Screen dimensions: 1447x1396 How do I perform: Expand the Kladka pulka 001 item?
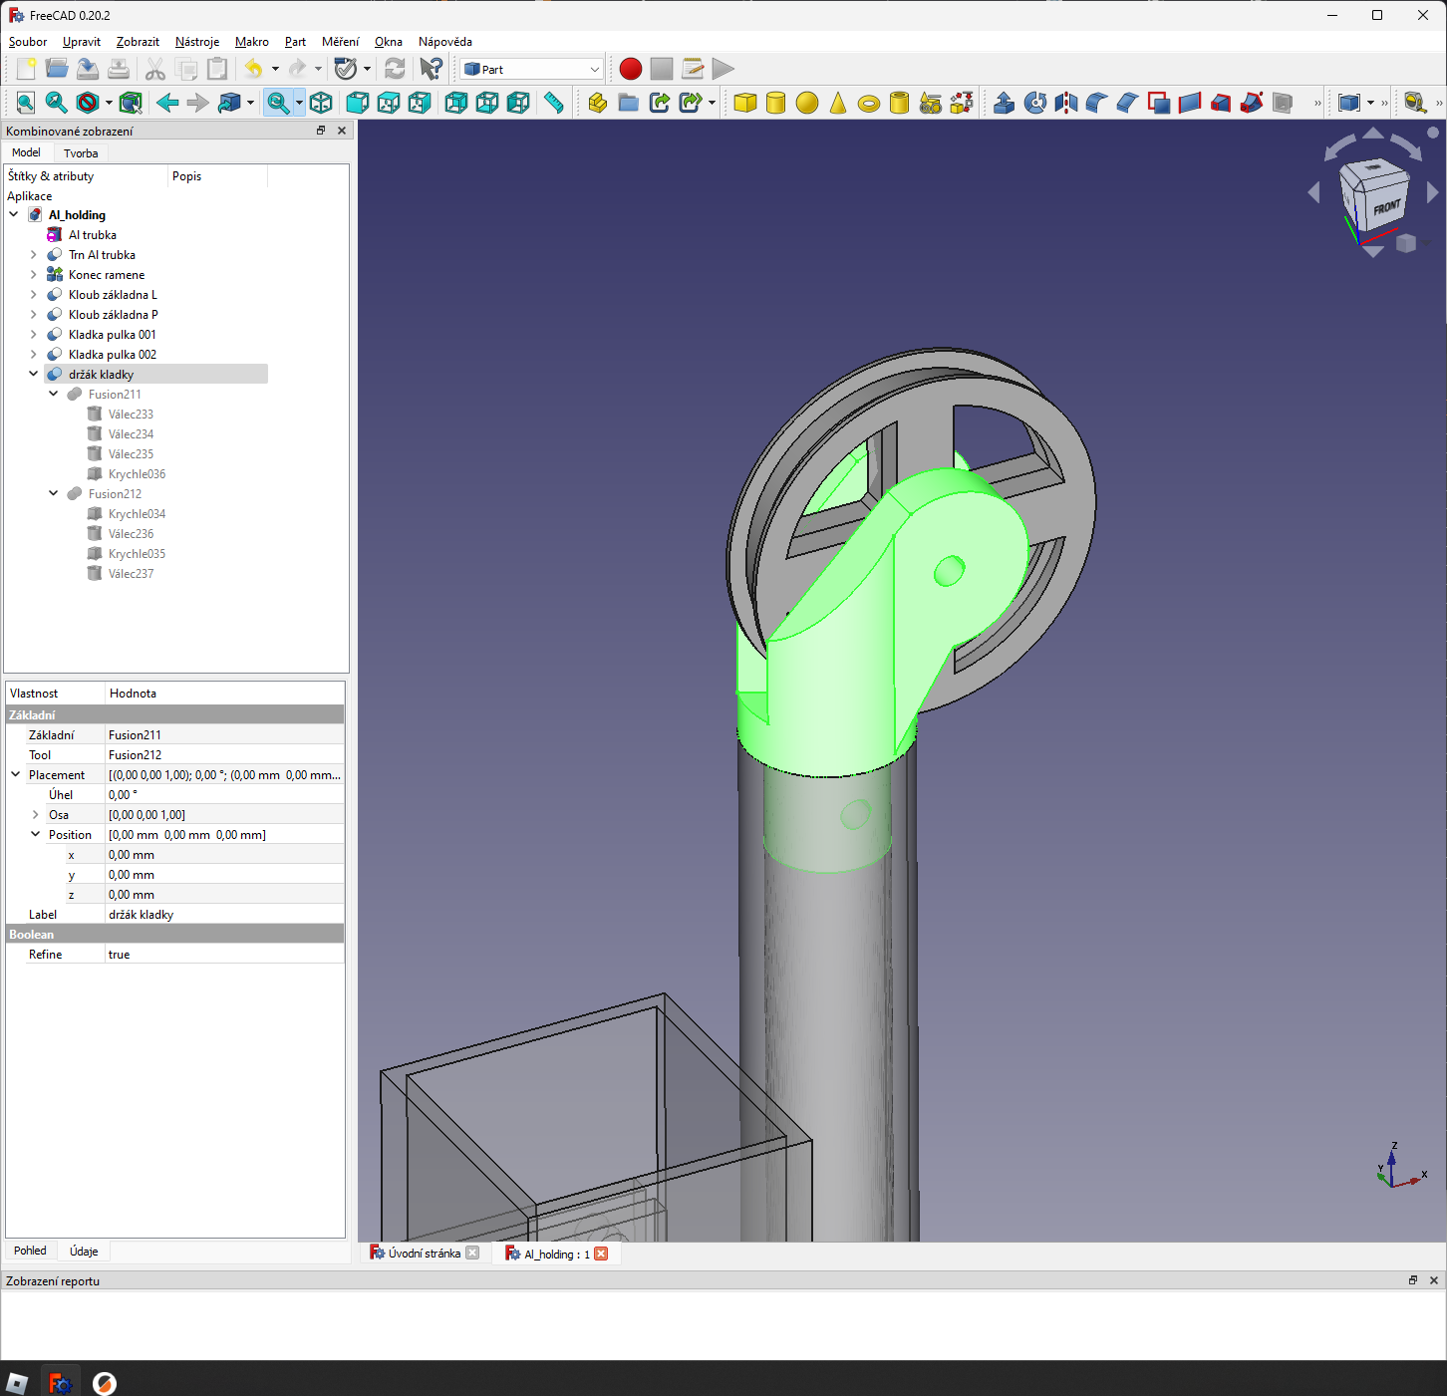pos(34,335)
